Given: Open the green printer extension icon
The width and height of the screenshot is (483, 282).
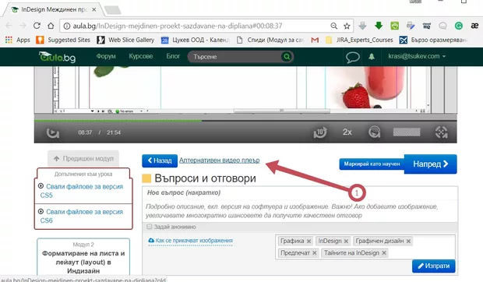Looking at the screenshot, I should pyautogui.click(x=395, y=26).
